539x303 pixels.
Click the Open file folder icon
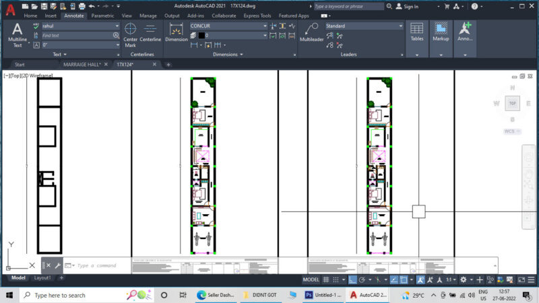click(x=34, y=6)
